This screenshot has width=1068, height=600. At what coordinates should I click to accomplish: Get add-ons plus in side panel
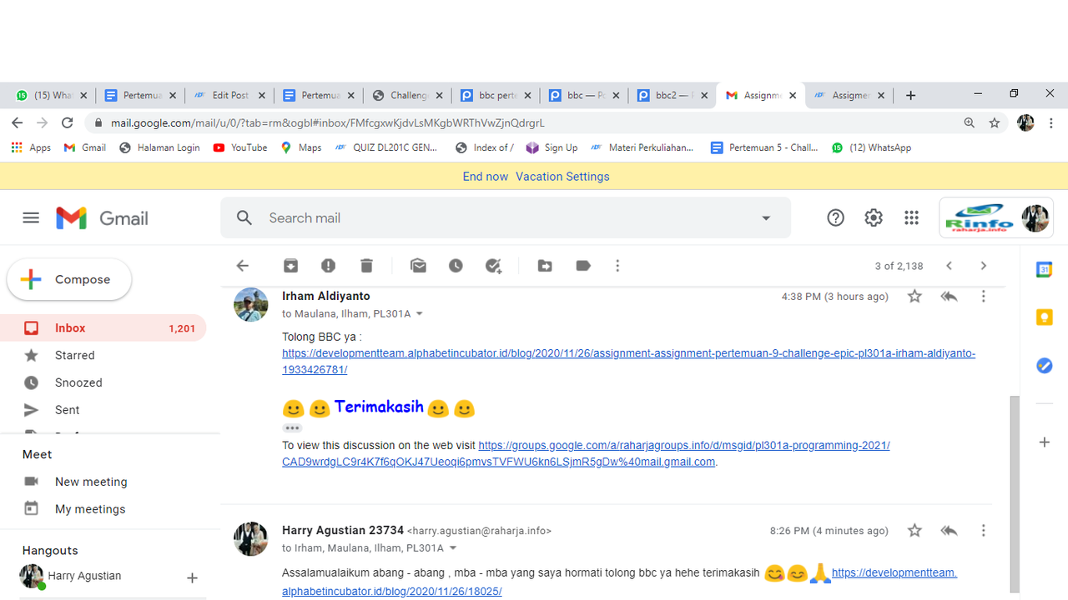point(1044,442)
